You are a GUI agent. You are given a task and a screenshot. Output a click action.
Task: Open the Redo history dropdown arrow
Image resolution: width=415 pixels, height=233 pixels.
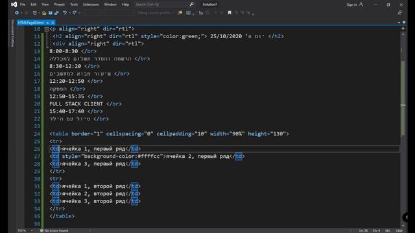pos(79,13)
